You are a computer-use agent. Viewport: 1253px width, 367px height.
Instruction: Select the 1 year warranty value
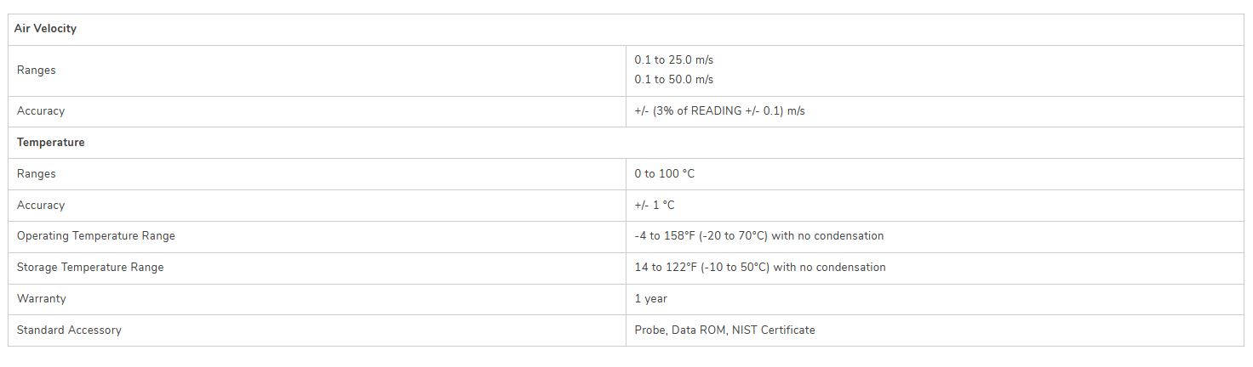650,299
